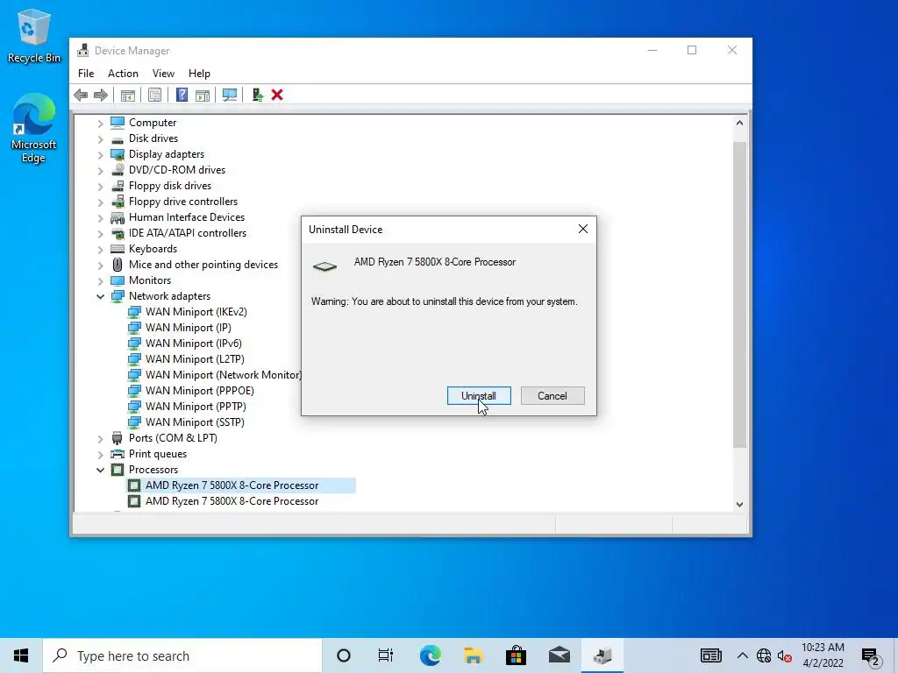This screenshot has height=673, width=898.
Task: Click the Back arrow in the toolbar
Action: tap(81, 95)
